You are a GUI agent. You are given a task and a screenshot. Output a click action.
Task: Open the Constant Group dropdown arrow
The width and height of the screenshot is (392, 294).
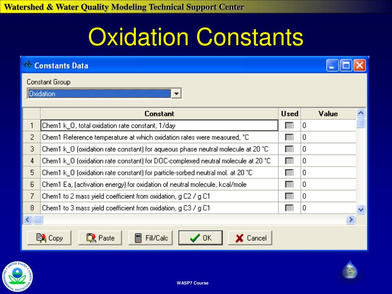click(x=176, y=94)
